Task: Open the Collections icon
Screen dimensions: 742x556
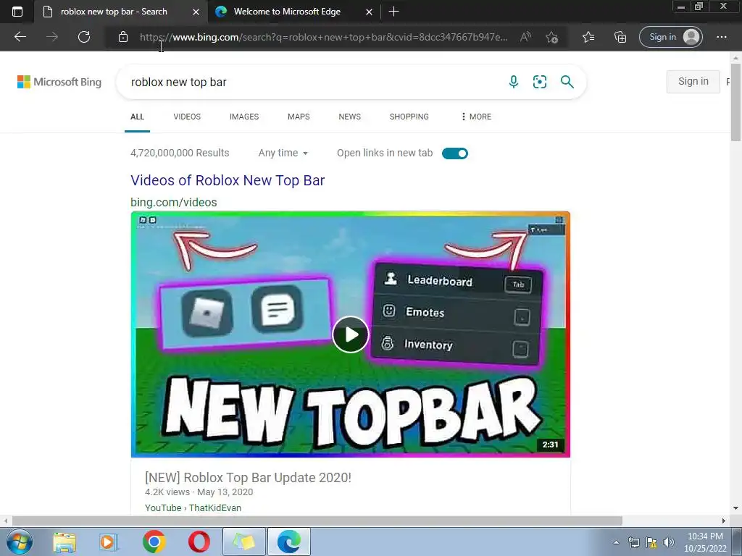Action: coord(620,37)
